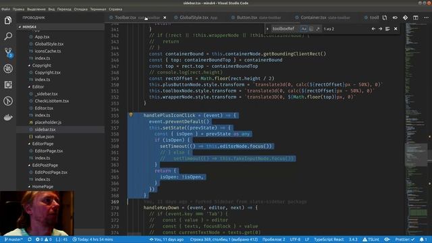Open the Отладка menu
The image size is (432, 243).
coord(81,9)
